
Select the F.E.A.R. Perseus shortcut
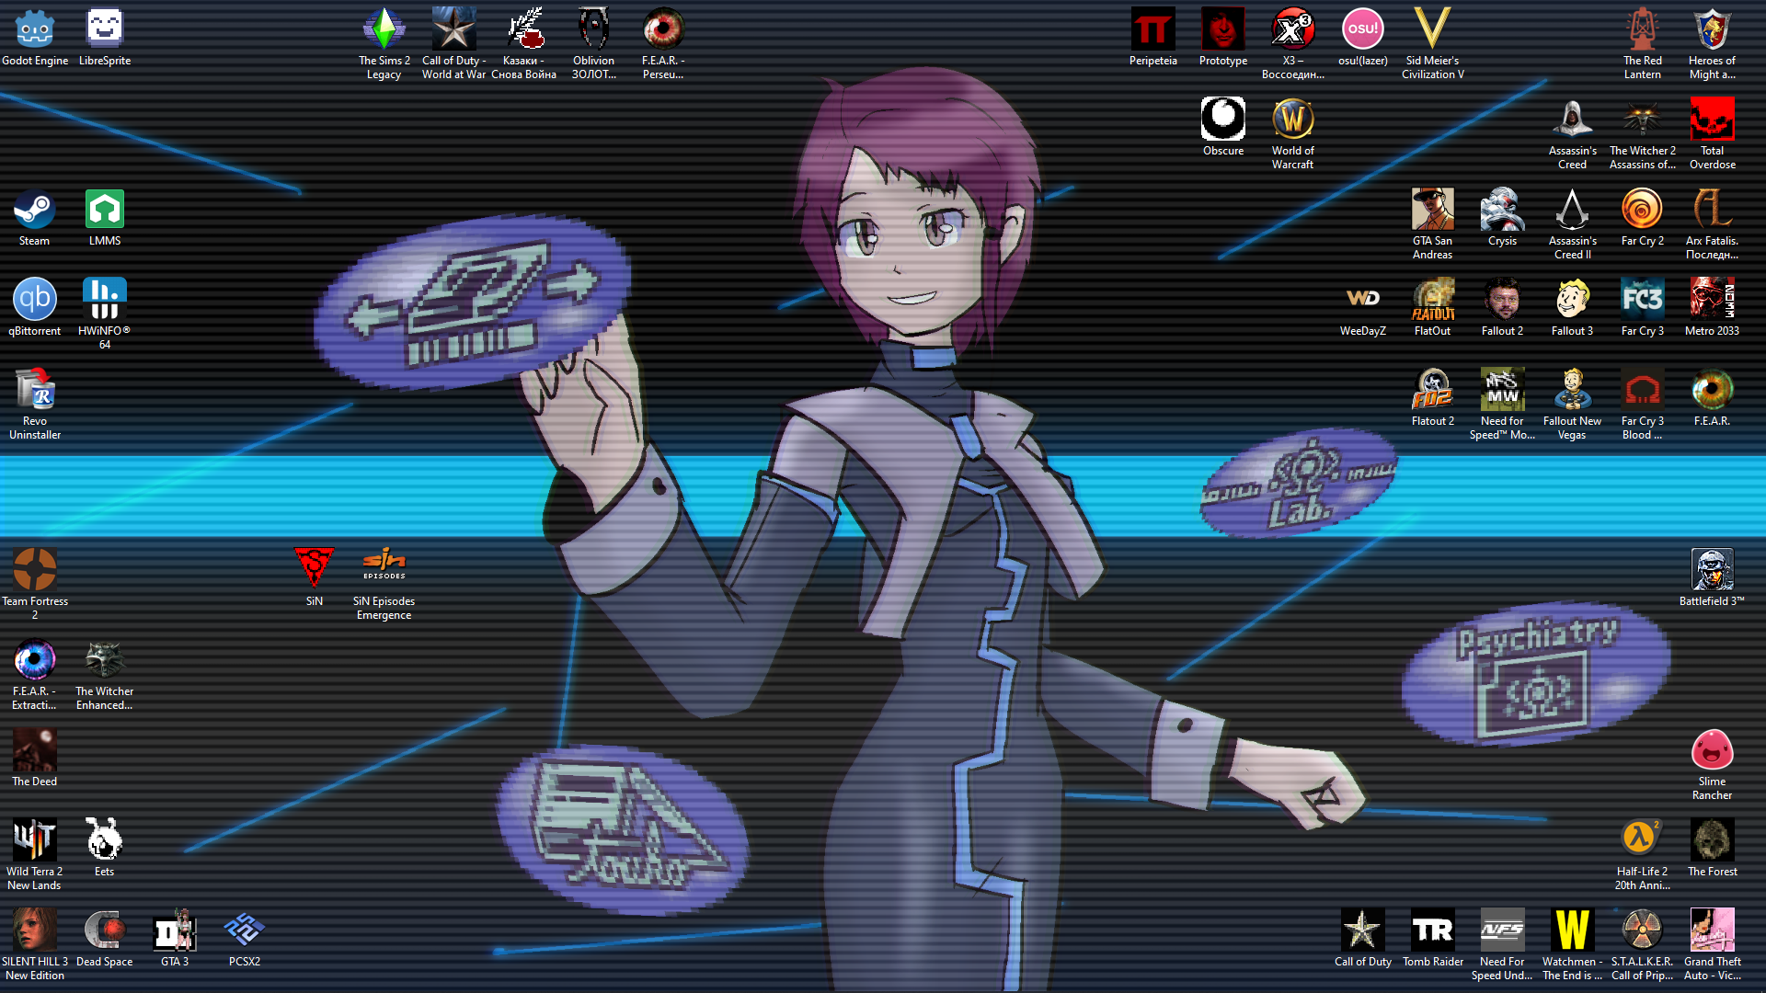(x=664, y=43)
